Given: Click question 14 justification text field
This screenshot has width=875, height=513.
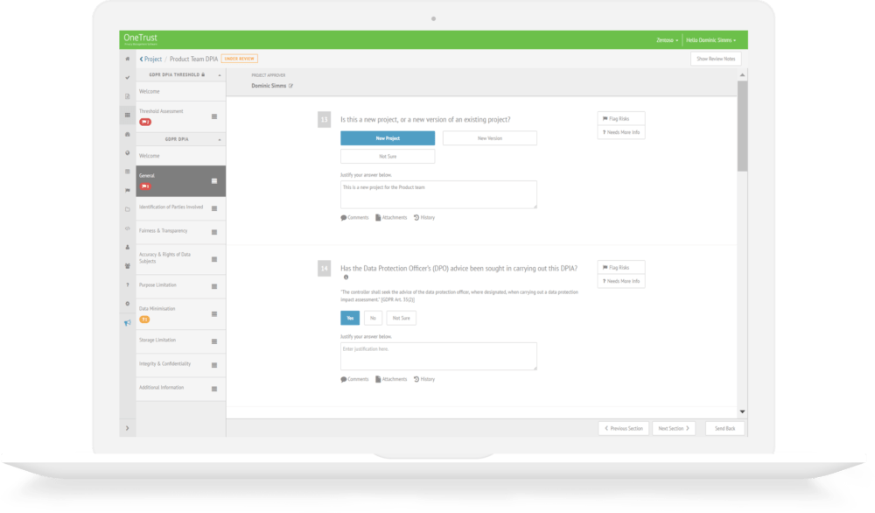Looking at the screenshot, I should (438, 356).
